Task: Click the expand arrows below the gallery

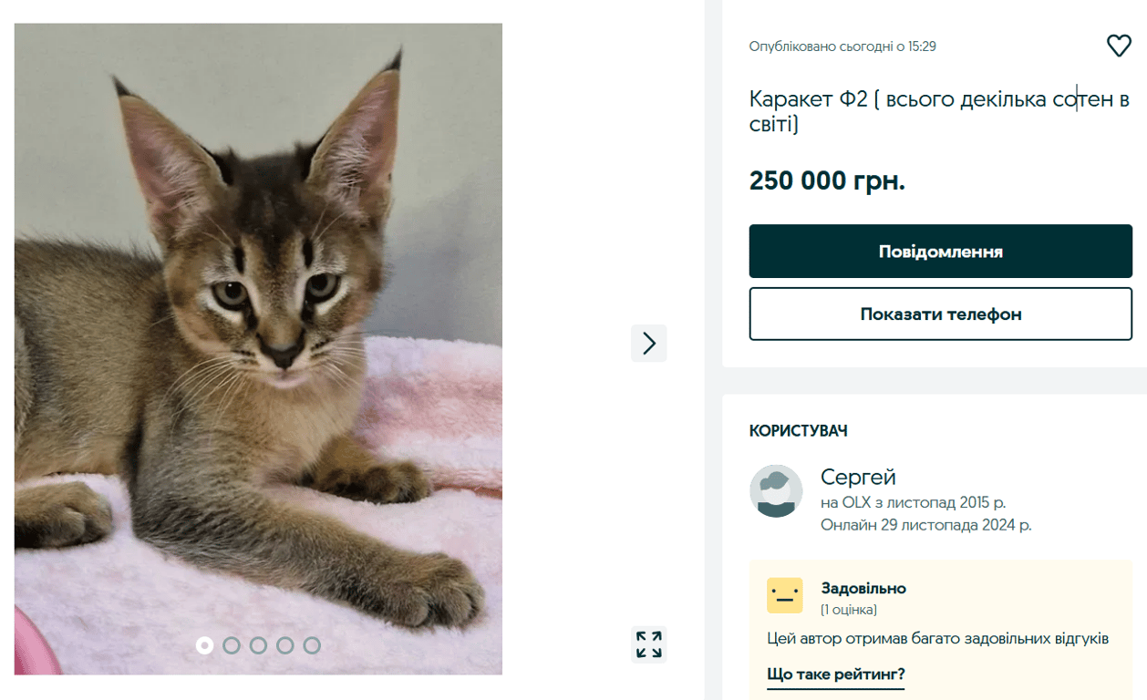Action: click(x=648, y=643)
